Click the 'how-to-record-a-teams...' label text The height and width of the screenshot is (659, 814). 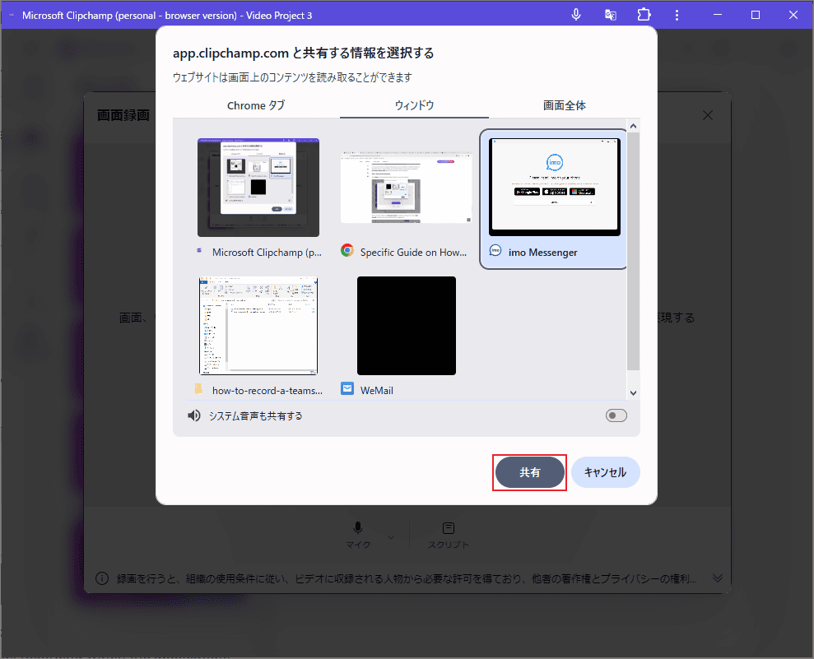click(267, 391)
